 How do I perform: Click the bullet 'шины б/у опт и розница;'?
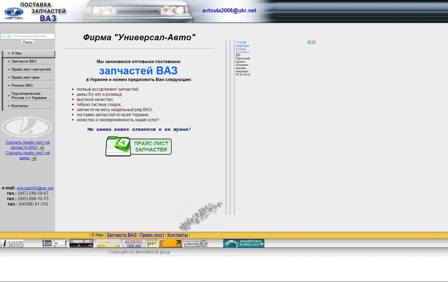(x=99, y=94)
